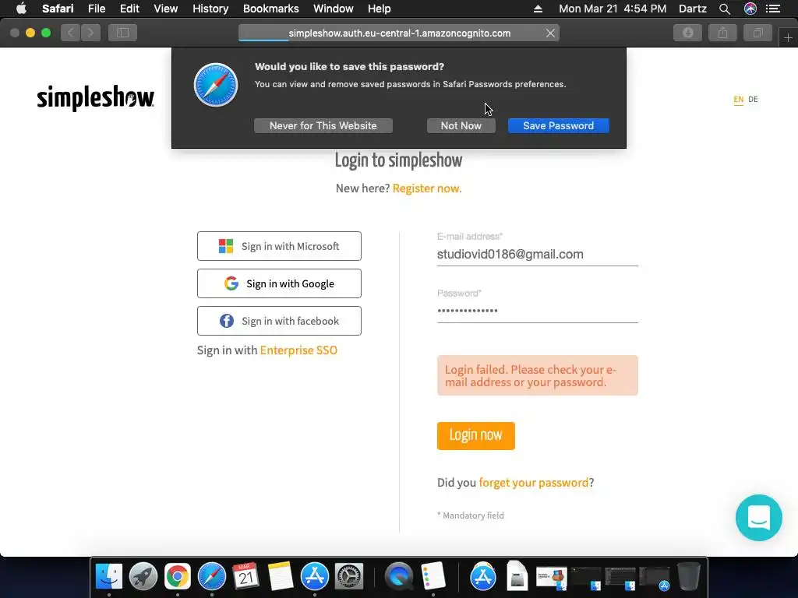798x598 pixels.
Task: Click the eject icon in menu bar
Action: tap(538, 9)
